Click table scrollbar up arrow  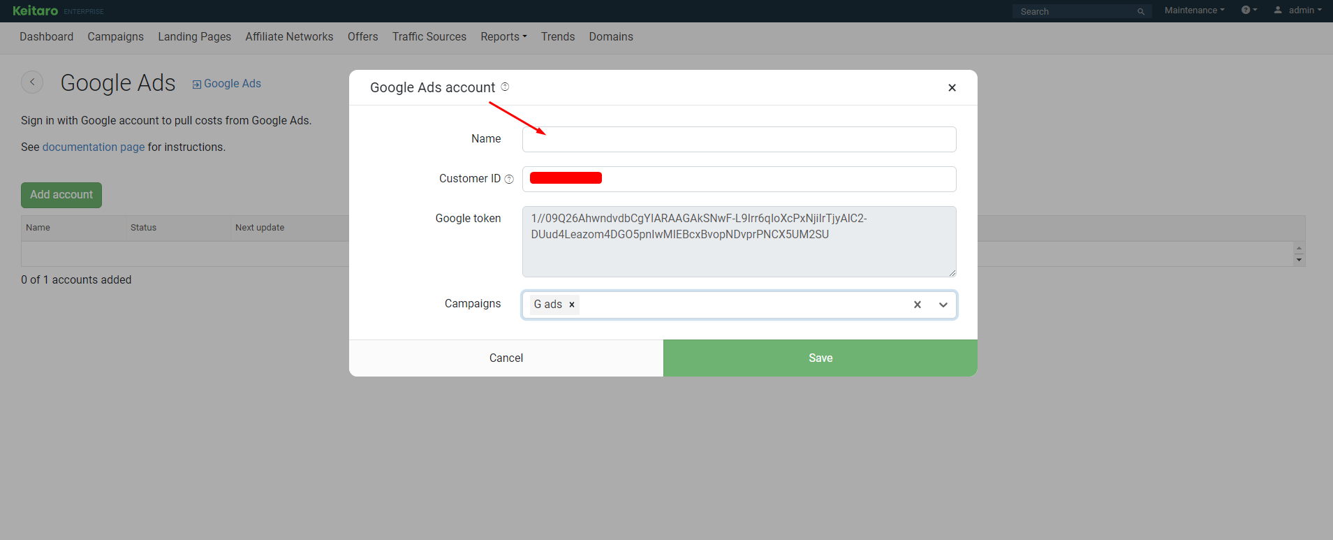click(1299, 248)
